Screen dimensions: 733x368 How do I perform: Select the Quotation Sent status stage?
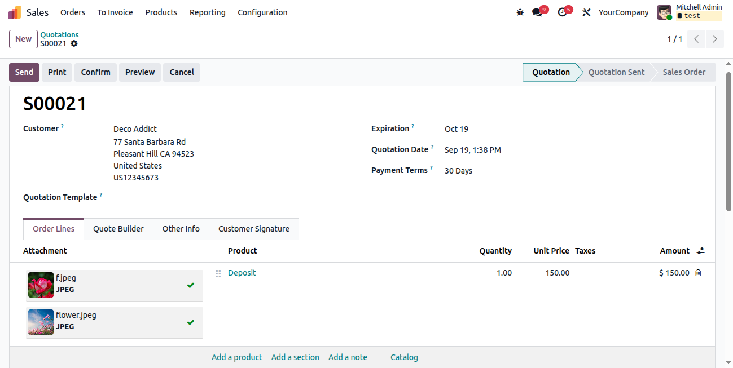pyautogui.click(x=616, y=72)
